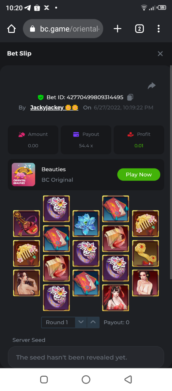This screenshot has width=172, height=391.
Task: Share this bet slip
Action: tap(151, 86)
